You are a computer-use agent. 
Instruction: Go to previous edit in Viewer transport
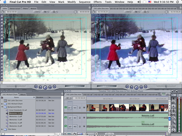point(36,87)
